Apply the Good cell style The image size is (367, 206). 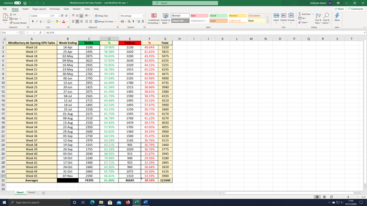218,15
